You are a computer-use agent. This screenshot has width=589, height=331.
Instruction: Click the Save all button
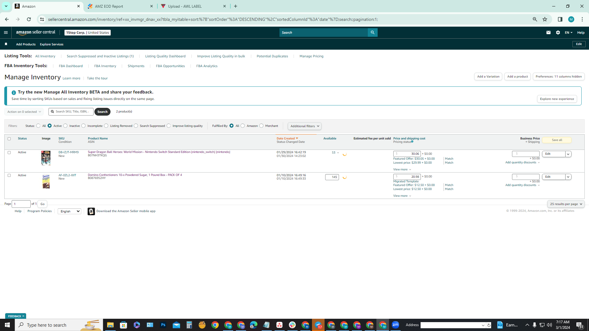pyautogui.click(x=557, y=140)
